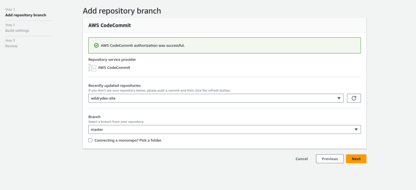Image resolution: width=416 pixels, height=190 pixels.
Task: Click 'Connecting a monorepo? Pick a folder.' label
Action: (128, 140)
